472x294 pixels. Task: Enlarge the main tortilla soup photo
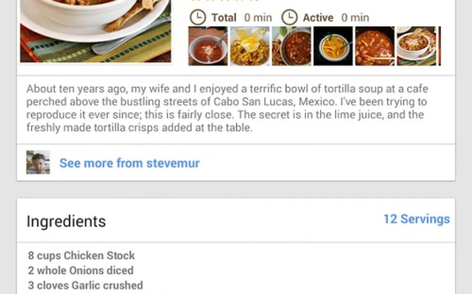point(95,31)
